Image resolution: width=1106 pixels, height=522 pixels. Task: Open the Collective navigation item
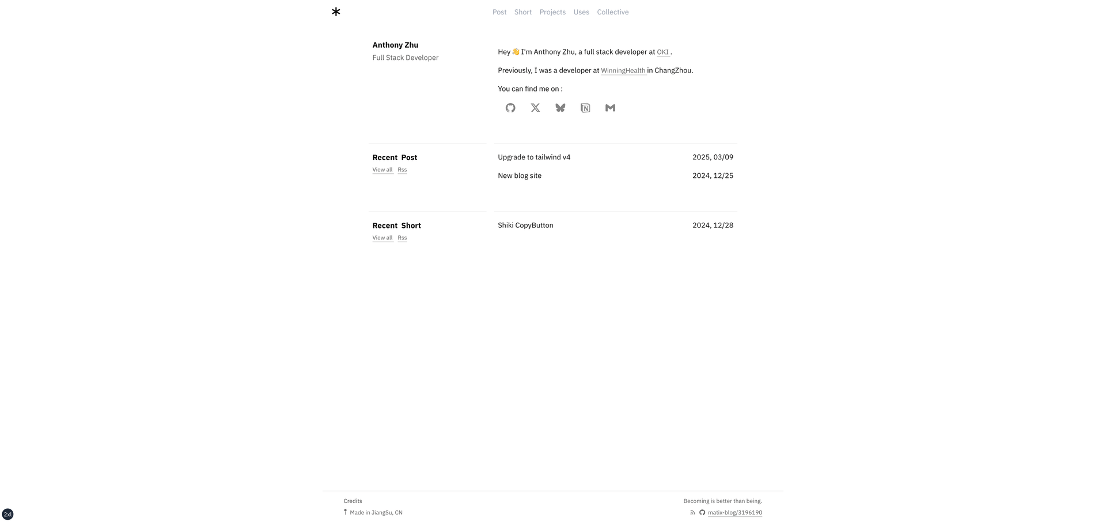click(x=613, y=12)
